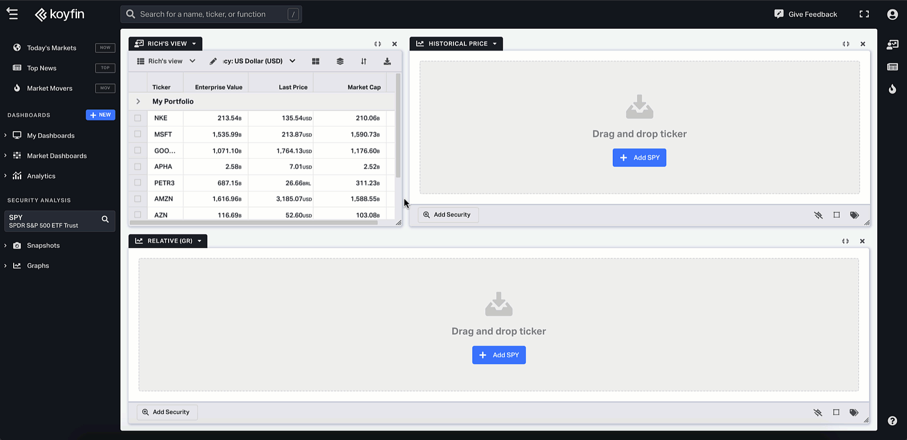Expand the My Portfolio group row
907x440 pixels.
click(x=138, y=102)
